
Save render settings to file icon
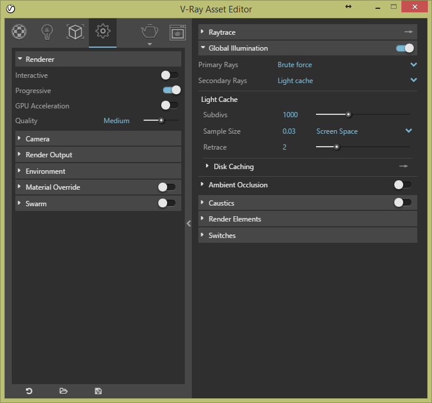tap(98, 391)
